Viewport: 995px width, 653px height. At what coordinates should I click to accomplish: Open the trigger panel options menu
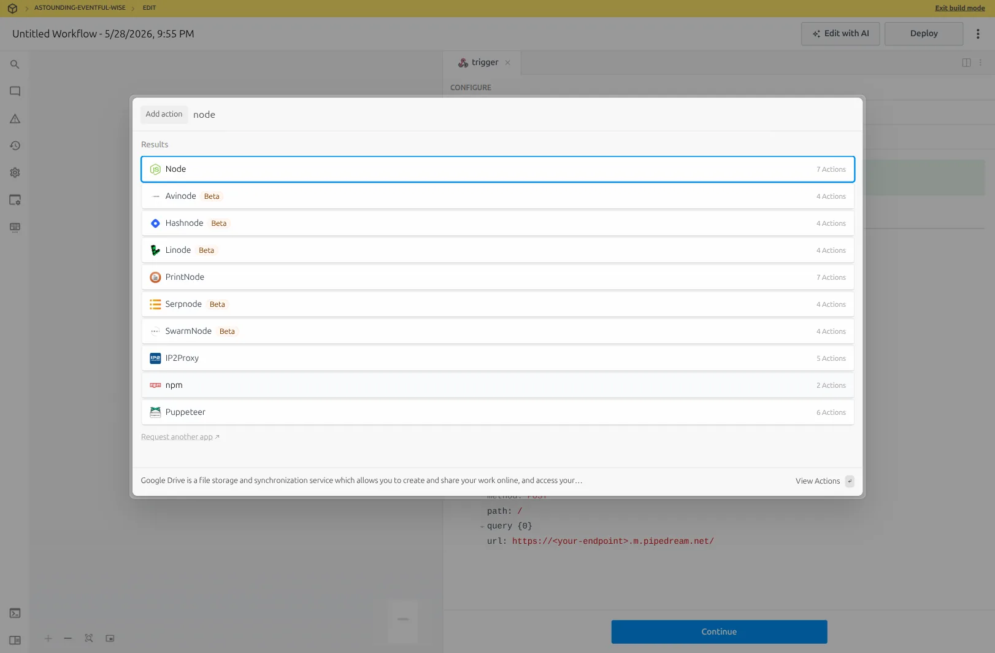click(980, 63)
